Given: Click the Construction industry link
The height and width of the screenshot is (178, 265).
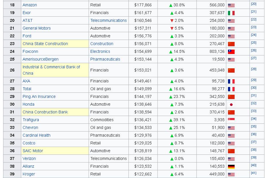Looking at the screenshot, I should pyautogui.click(x=102, y=44).
